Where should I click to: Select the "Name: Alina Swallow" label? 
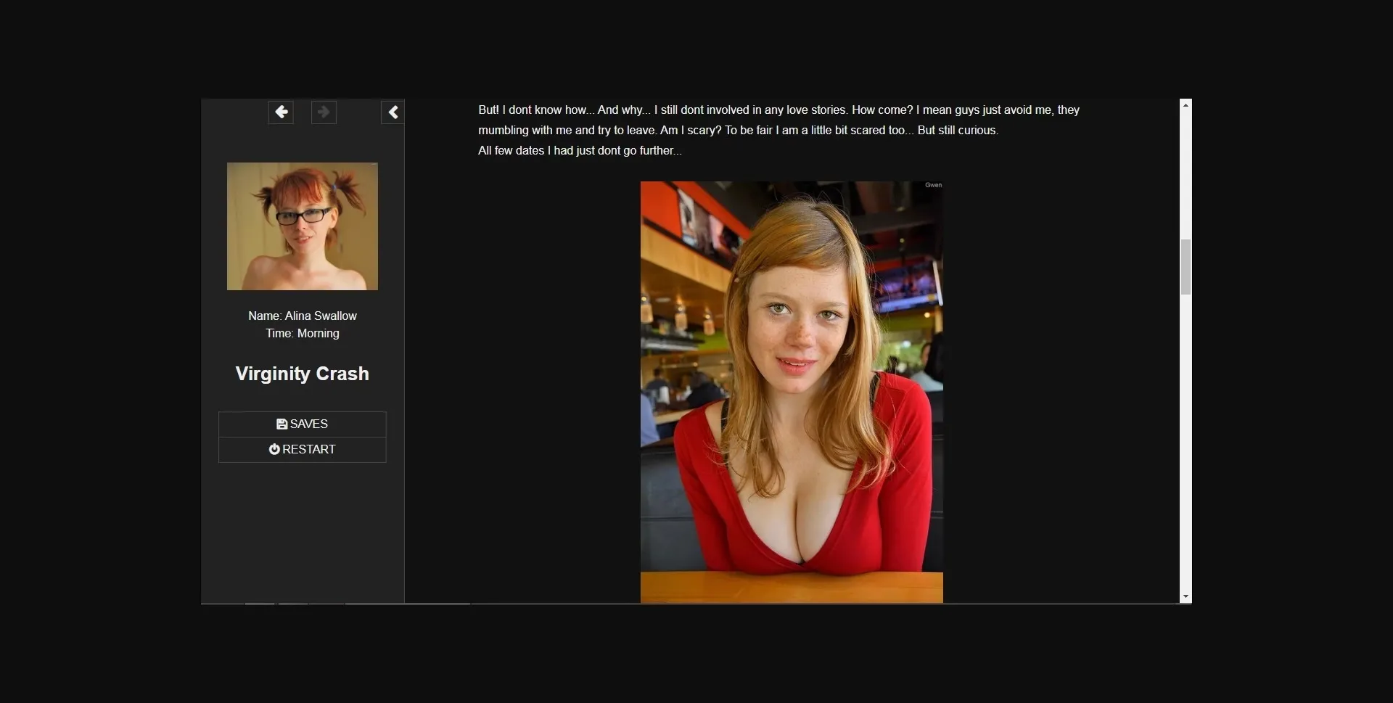click(303, 316)
